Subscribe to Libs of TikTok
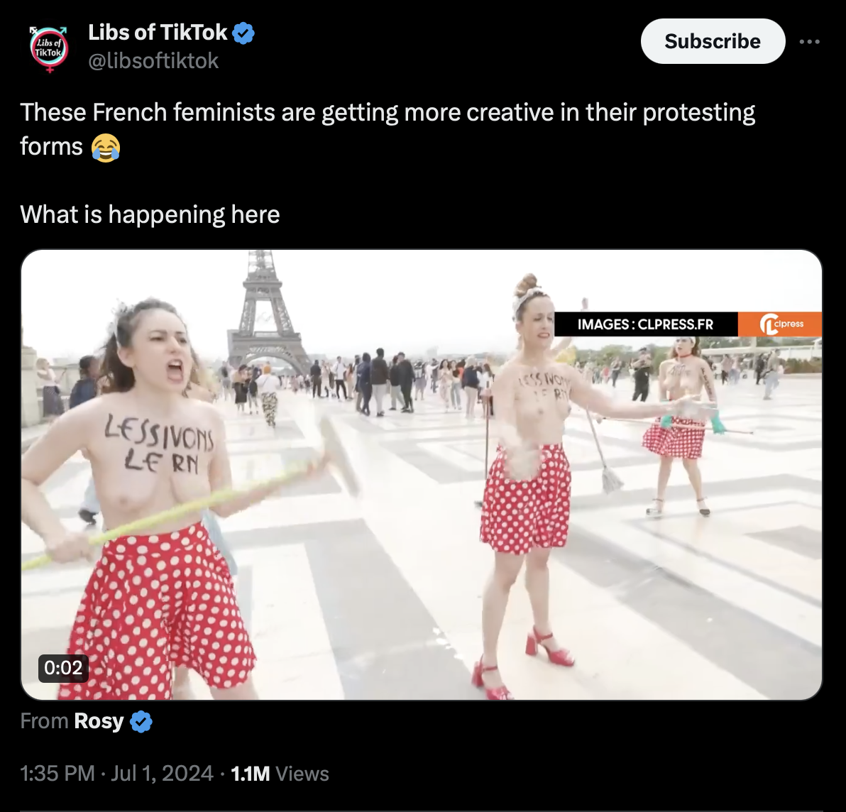 713,42
